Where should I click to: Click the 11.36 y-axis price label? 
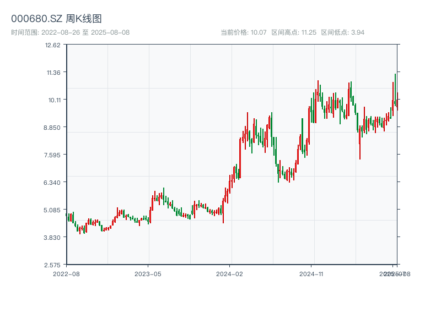pyautogui.click(x=53, y=72)
